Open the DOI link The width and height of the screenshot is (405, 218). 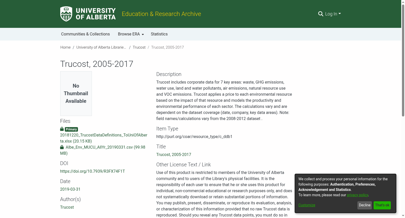(x=92, y=171)
